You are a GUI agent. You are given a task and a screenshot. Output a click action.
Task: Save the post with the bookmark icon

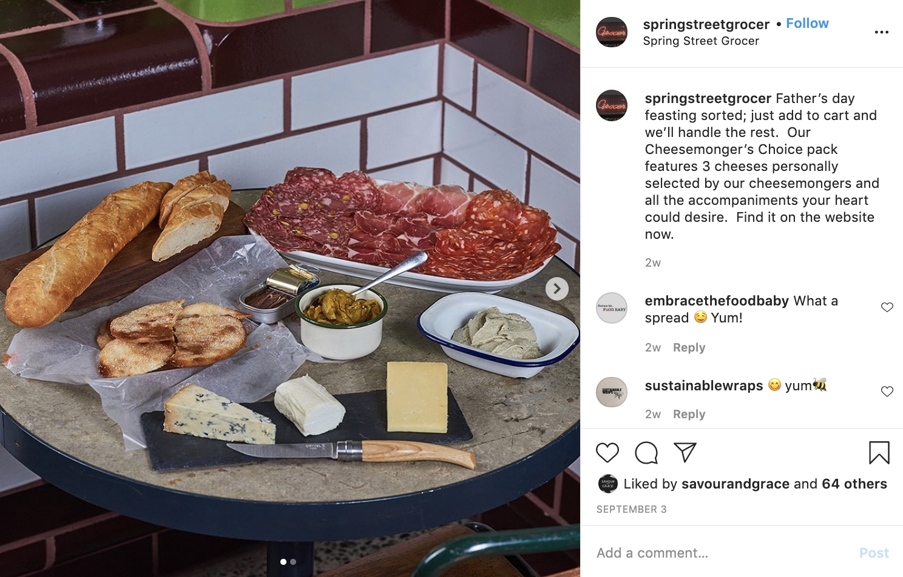point(879,453)
